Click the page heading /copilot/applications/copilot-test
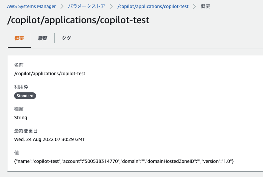The width and height of the screenshot is (263, 177). coord(78,20)
